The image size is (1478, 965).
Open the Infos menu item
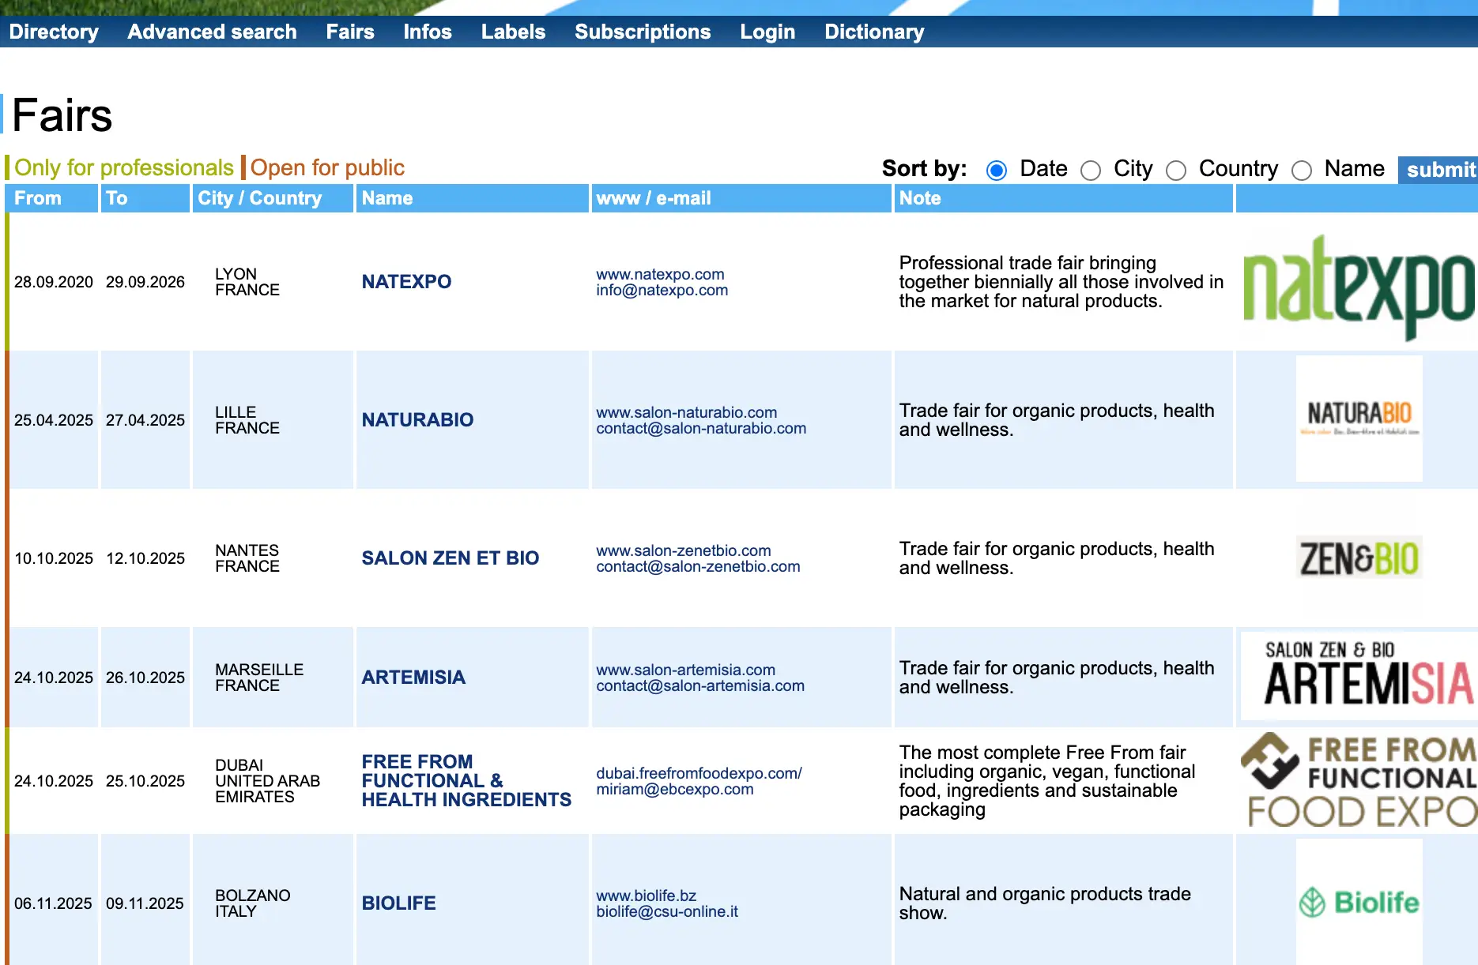(428, 32)
